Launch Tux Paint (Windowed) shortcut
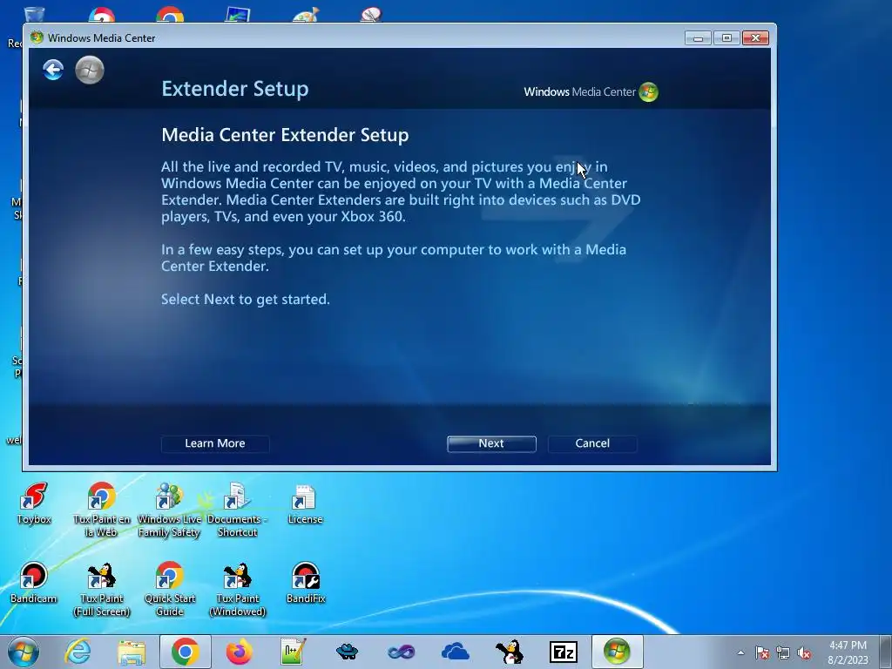Screen dimensions: 892x669 coord(237,590)
